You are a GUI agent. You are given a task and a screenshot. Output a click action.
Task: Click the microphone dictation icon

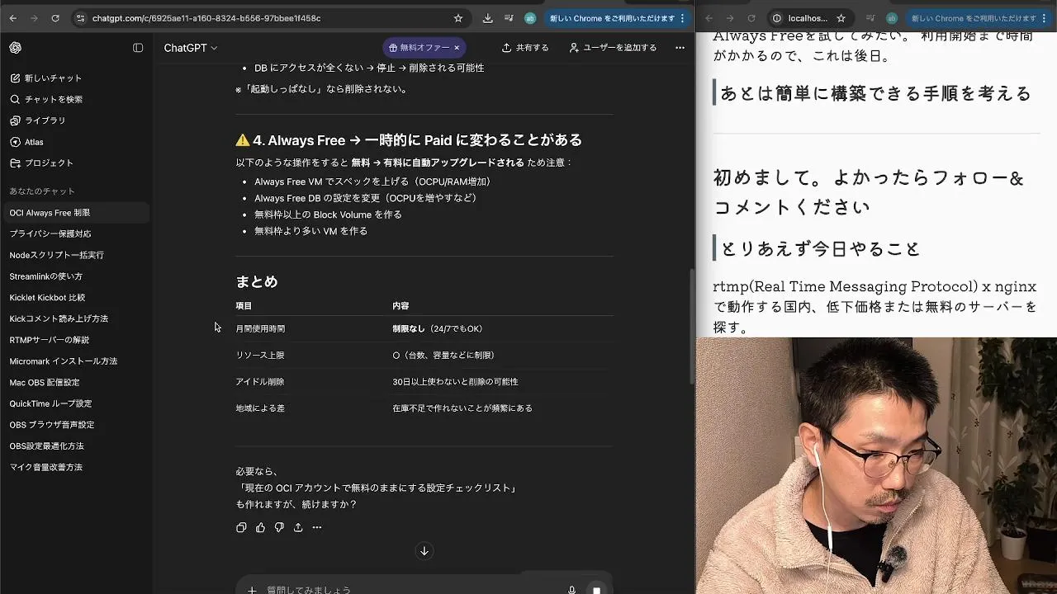coord(571,589)
